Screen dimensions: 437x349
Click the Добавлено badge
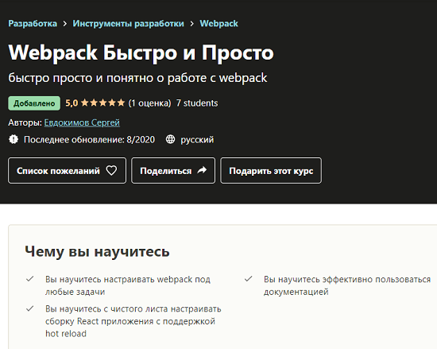[x=34, y=103]
